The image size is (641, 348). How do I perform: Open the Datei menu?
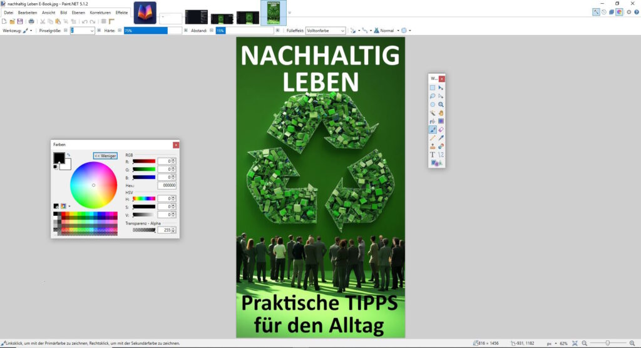tap(9, 13)
